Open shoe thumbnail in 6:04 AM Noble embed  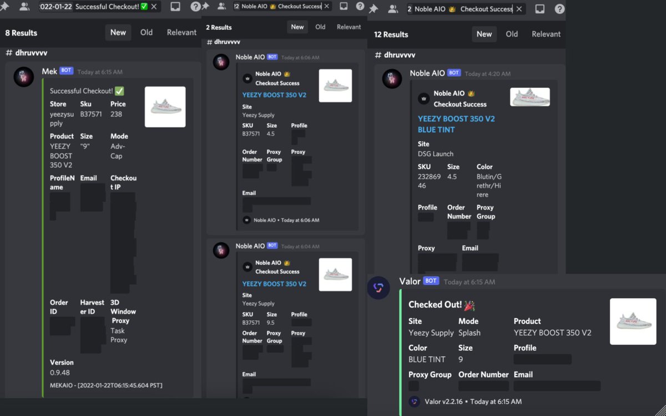coord(335,274)
